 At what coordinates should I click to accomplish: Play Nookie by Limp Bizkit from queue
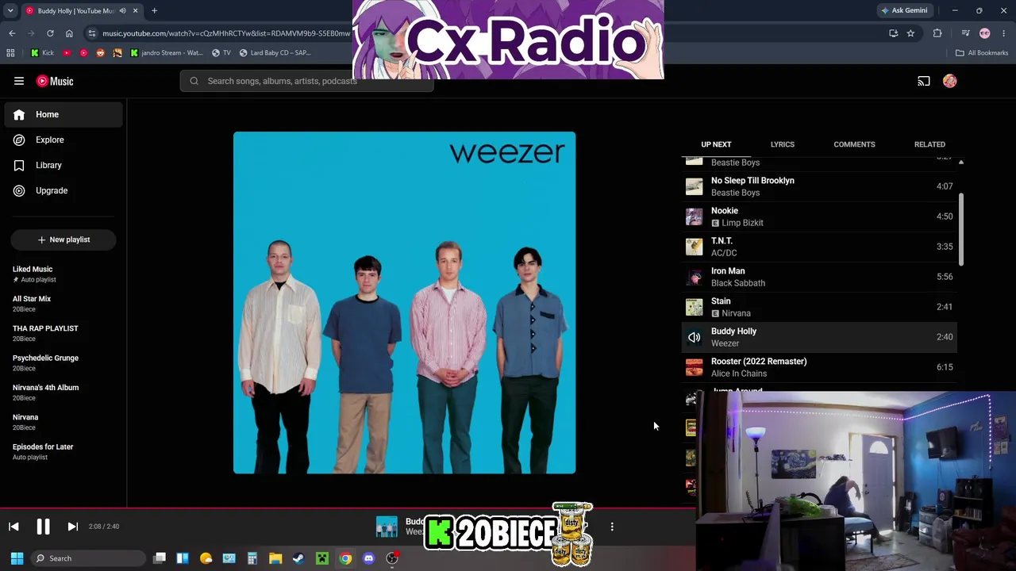click(x=819, y=217)
